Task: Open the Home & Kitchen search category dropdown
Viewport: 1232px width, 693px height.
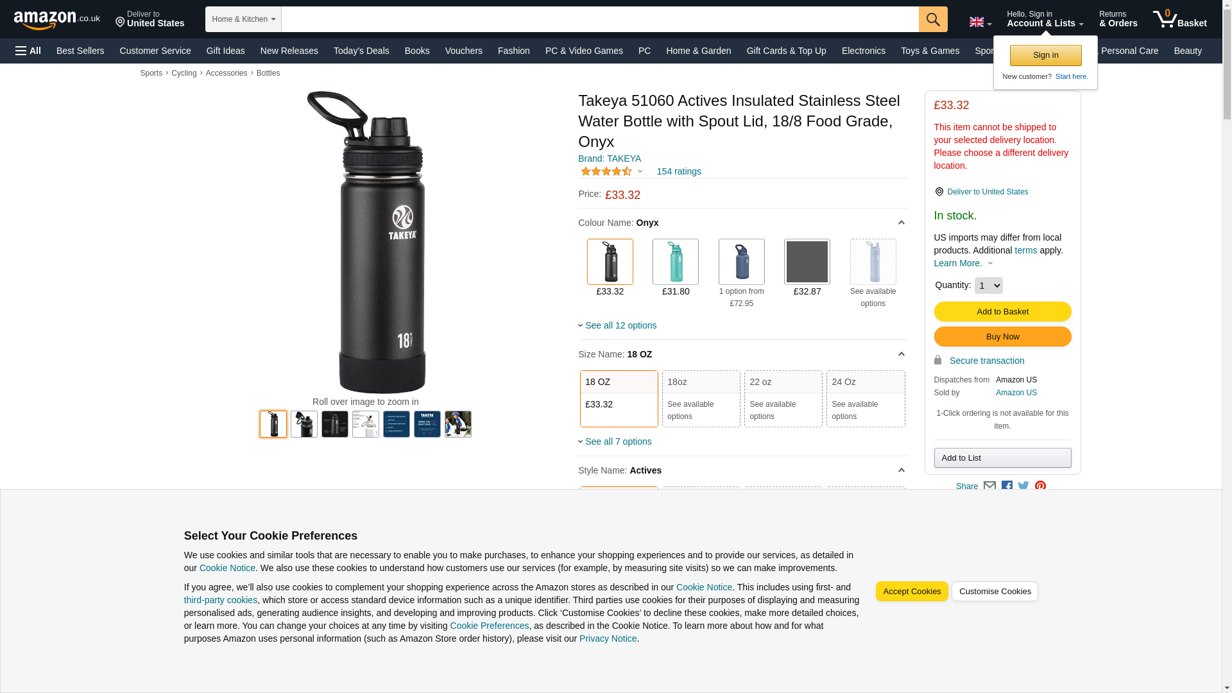Action: click(243, 19)
